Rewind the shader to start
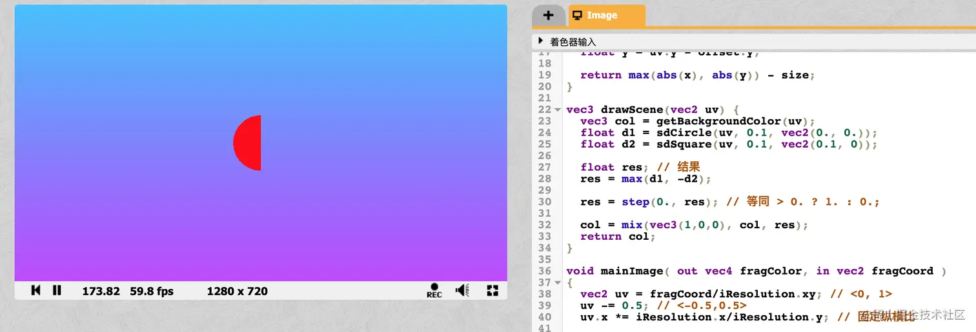This screenshot has width=976, height=332. click(36, 291)
